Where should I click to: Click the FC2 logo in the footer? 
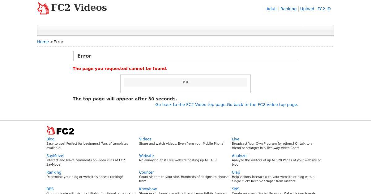pyautogui.click(x=60, y=130)
